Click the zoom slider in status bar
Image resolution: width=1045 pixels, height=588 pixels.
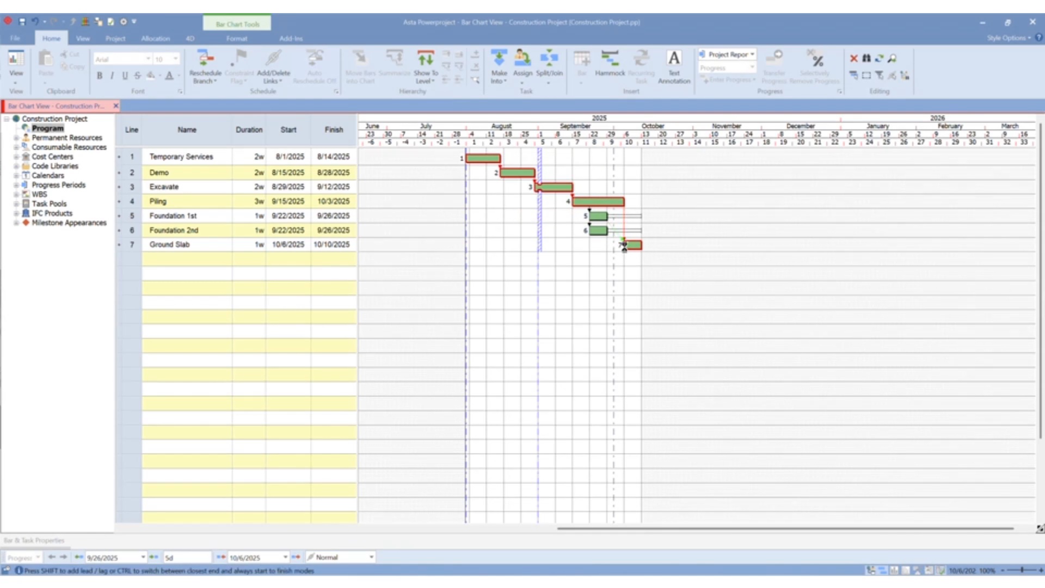click(1021, 570)
